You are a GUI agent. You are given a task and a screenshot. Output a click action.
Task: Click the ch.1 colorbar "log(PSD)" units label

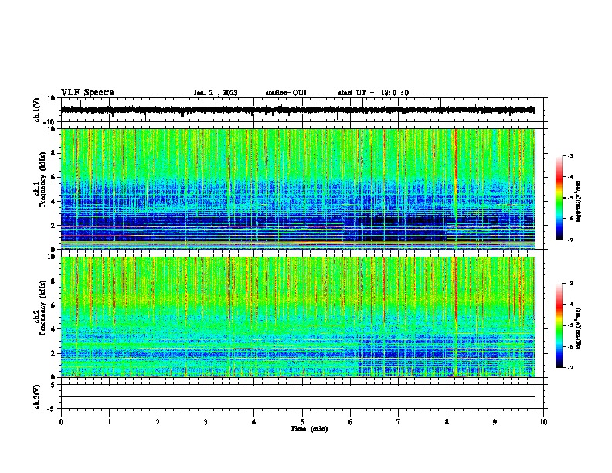coord(578,201)
